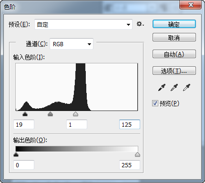Click the 取消 cancel button
The image size is (205, 183).
pos(174,37)
